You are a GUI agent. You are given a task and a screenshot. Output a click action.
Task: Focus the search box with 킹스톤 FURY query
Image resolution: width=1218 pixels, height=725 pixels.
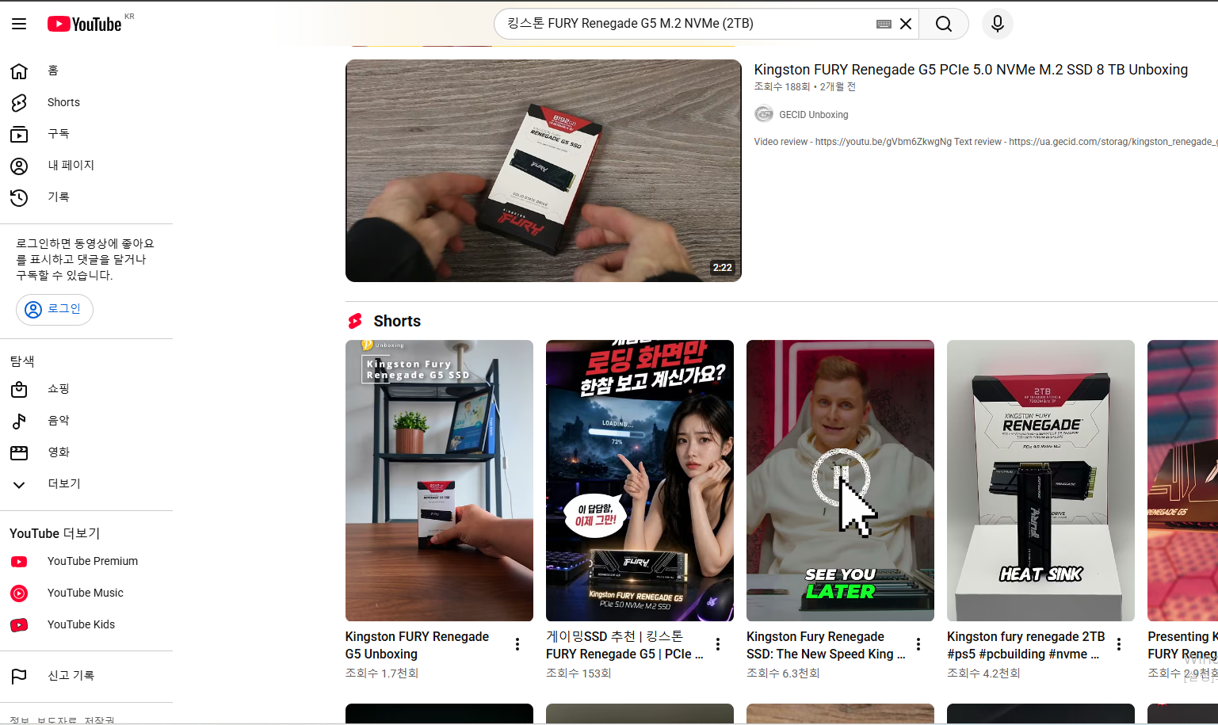pos(685,24)
